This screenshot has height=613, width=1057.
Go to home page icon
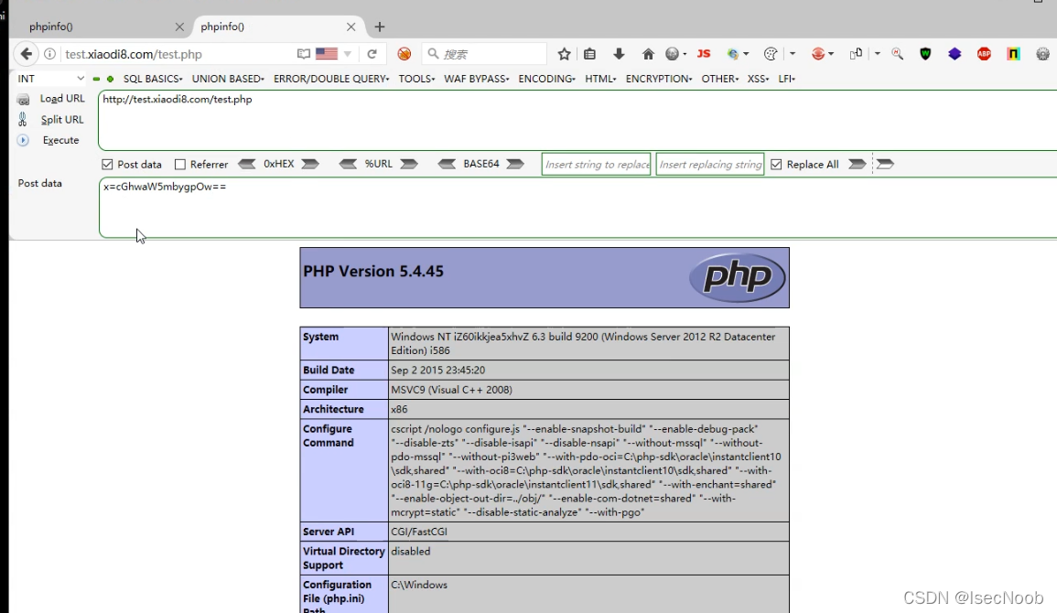pyautogui.click(x=648, y=54)
